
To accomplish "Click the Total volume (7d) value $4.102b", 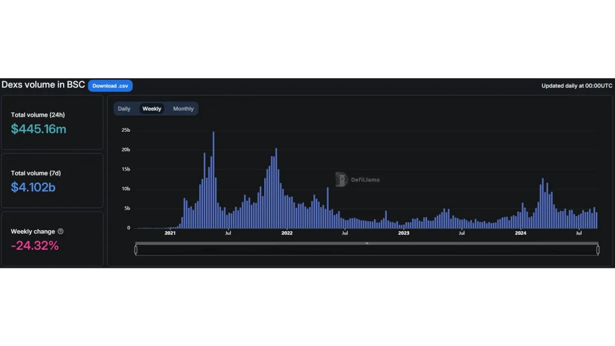I will coord(33,187).
